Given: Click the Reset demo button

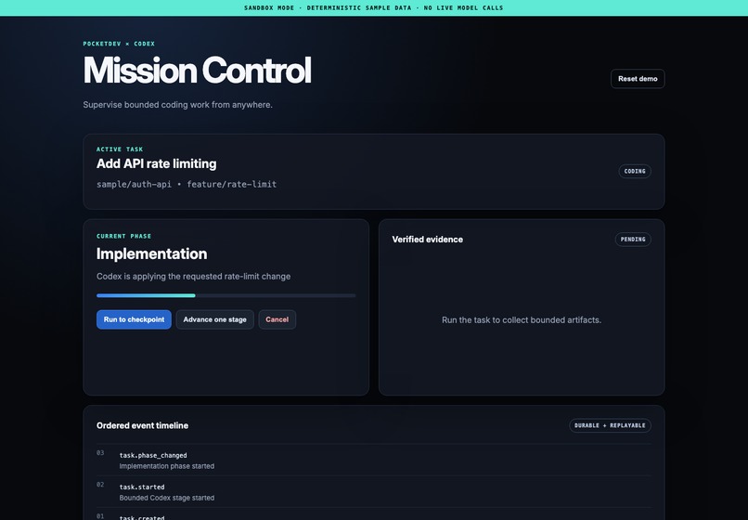Looking at the screenshot, I should (x=638, y=79).
